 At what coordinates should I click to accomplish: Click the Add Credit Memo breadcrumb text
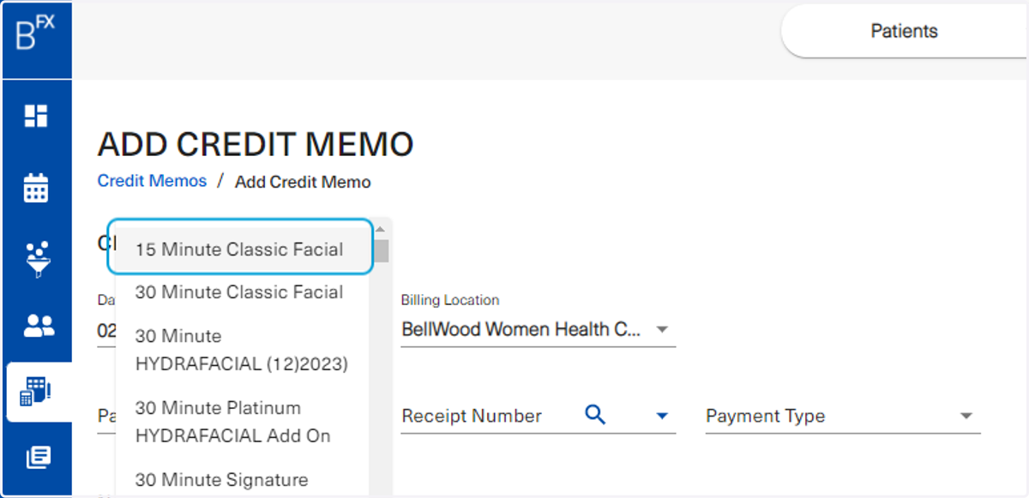[303, 182]
